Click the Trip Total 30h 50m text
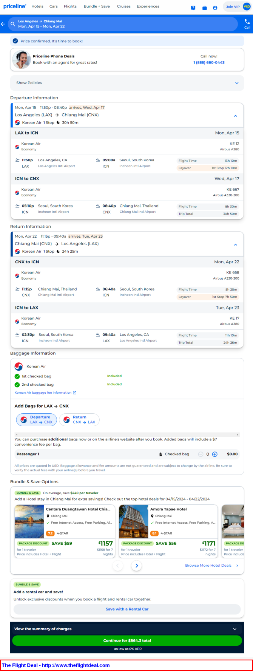Viewport: 253px width, 671px height. 208,214
